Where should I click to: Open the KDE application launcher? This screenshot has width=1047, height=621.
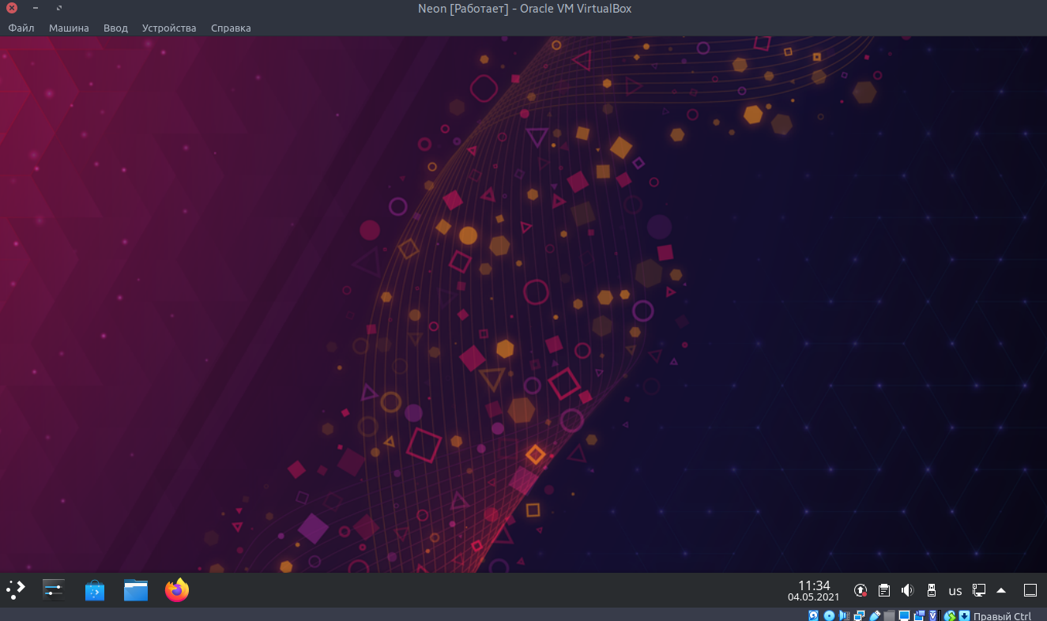pos(16,590)
